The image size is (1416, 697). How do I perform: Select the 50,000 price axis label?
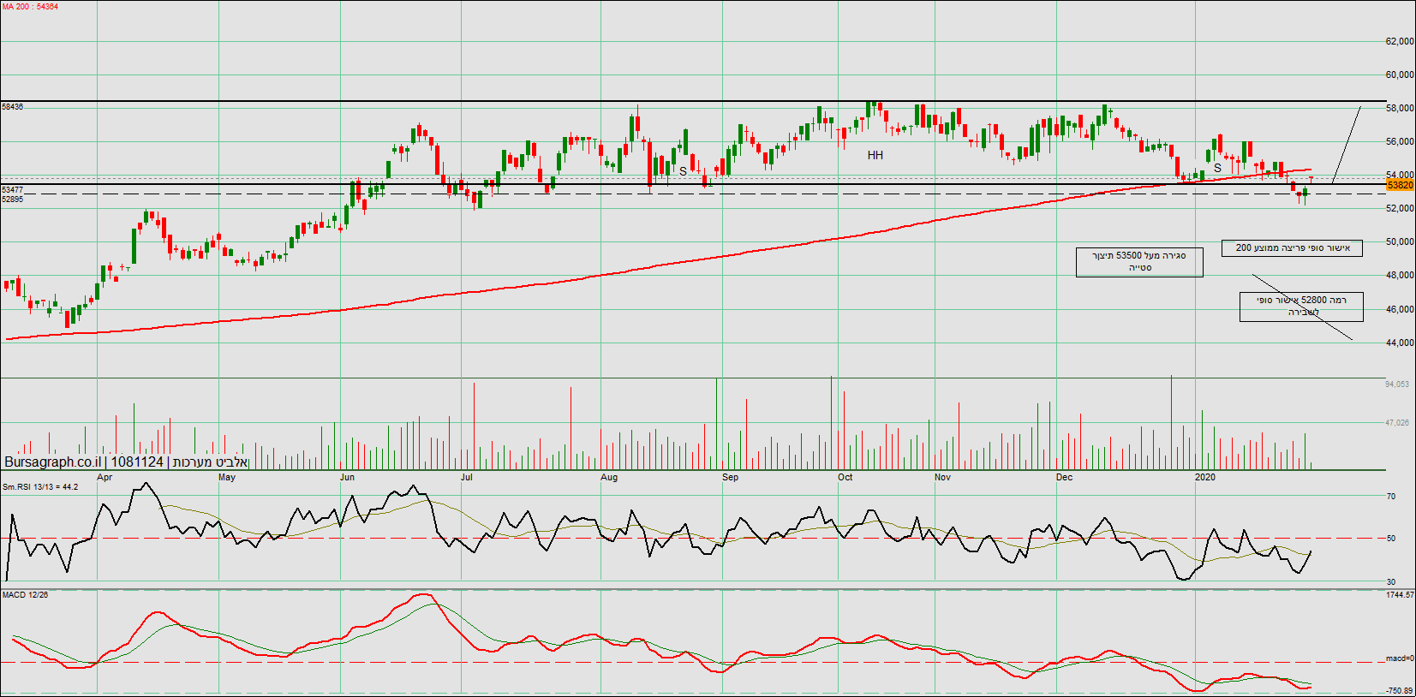pyautogui.click(x=1400, y=241)
